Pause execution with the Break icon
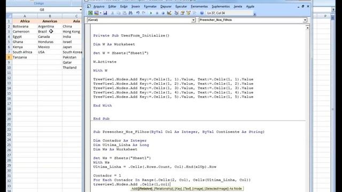Screen dimensions: 342x192 click(x=157, y=13)
